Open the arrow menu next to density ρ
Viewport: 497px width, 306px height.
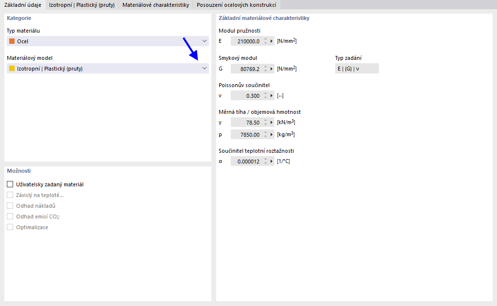click(x=271, y=135)
